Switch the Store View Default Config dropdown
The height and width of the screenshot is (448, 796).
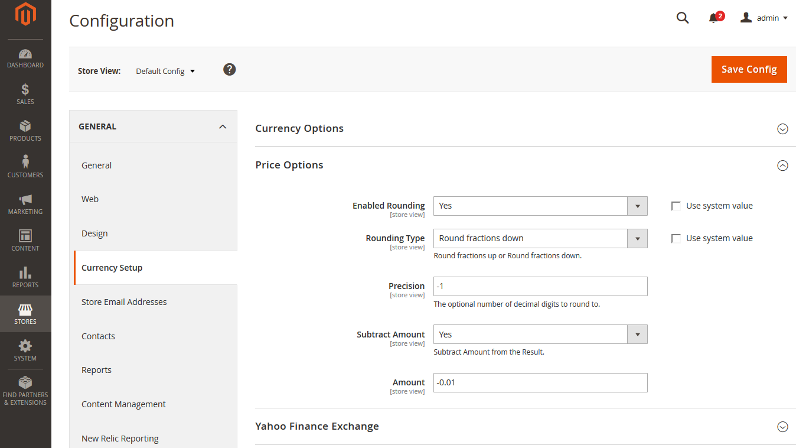[165, 71]
